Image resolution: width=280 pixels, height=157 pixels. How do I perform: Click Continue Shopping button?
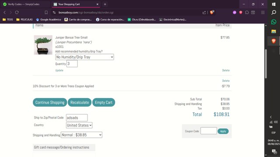point(50,102)
